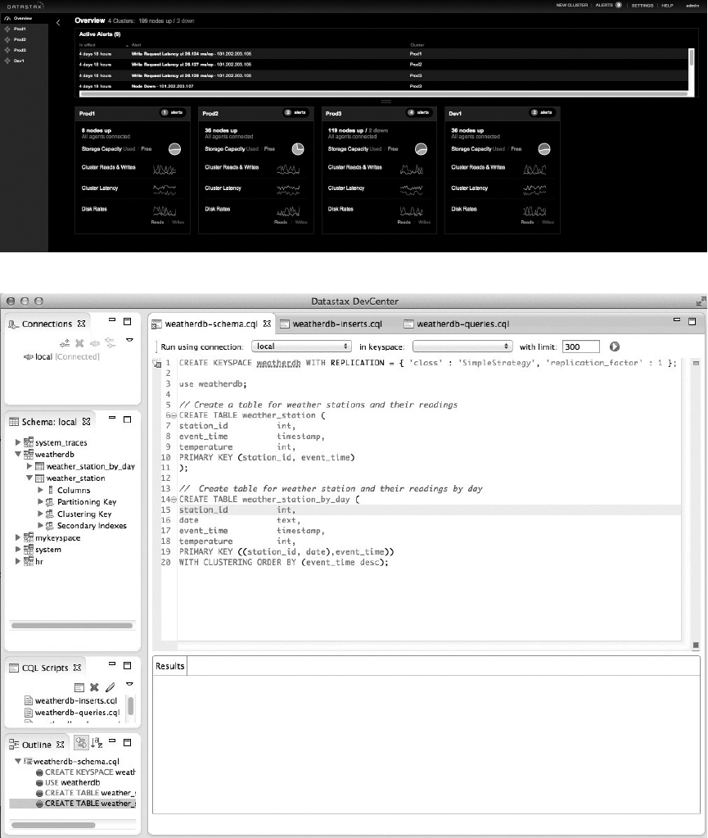Open weatherdb-inserts.cql in CQL Scripts list
The height and width of the screenshot is (838, 708).
point(71,700)
